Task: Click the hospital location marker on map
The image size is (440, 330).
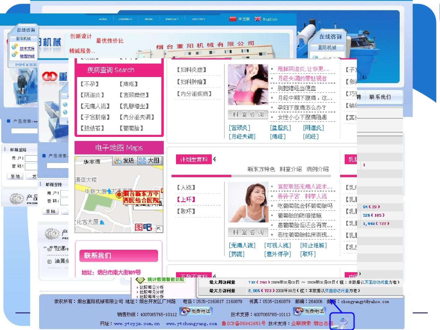Action: [119, 195]
